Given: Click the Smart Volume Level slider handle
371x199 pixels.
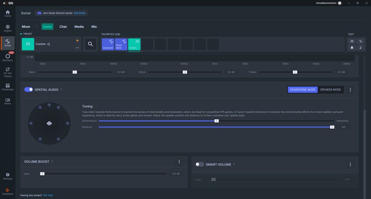Looking at the screenshot, I should [x=213, y=180].
